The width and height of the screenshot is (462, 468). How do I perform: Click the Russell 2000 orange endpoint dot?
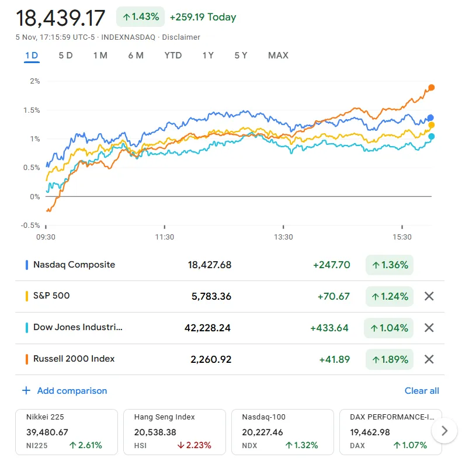coord(432,88)
